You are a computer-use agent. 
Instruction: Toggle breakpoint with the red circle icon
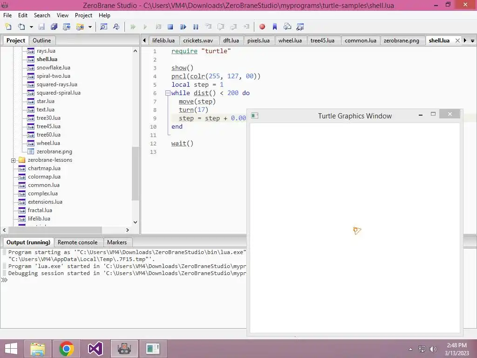pos(262,27)
